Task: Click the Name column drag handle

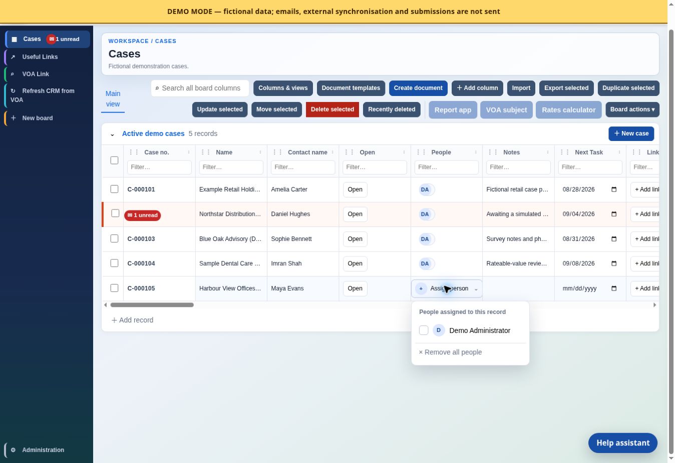Action: (205, 152)
